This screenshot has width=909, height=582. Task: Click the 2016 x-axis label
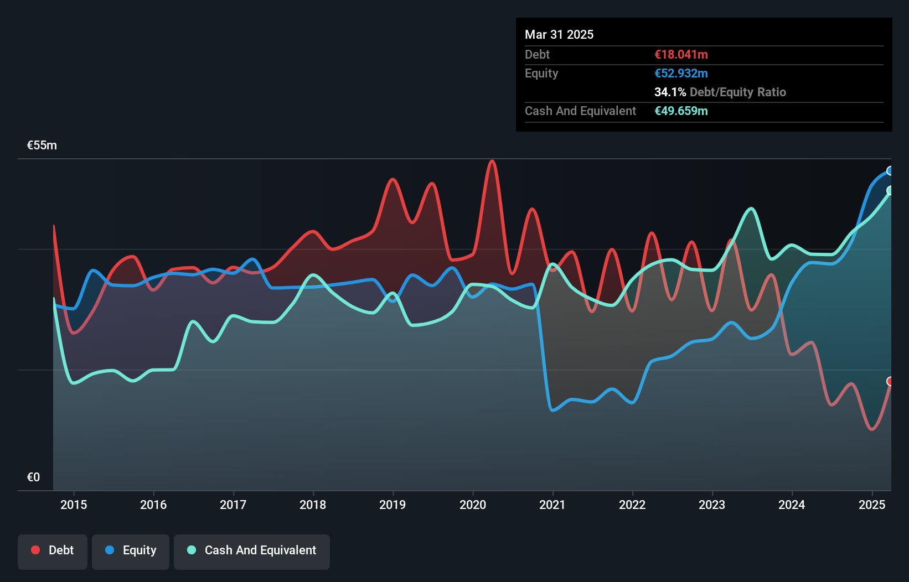(153, 505)
